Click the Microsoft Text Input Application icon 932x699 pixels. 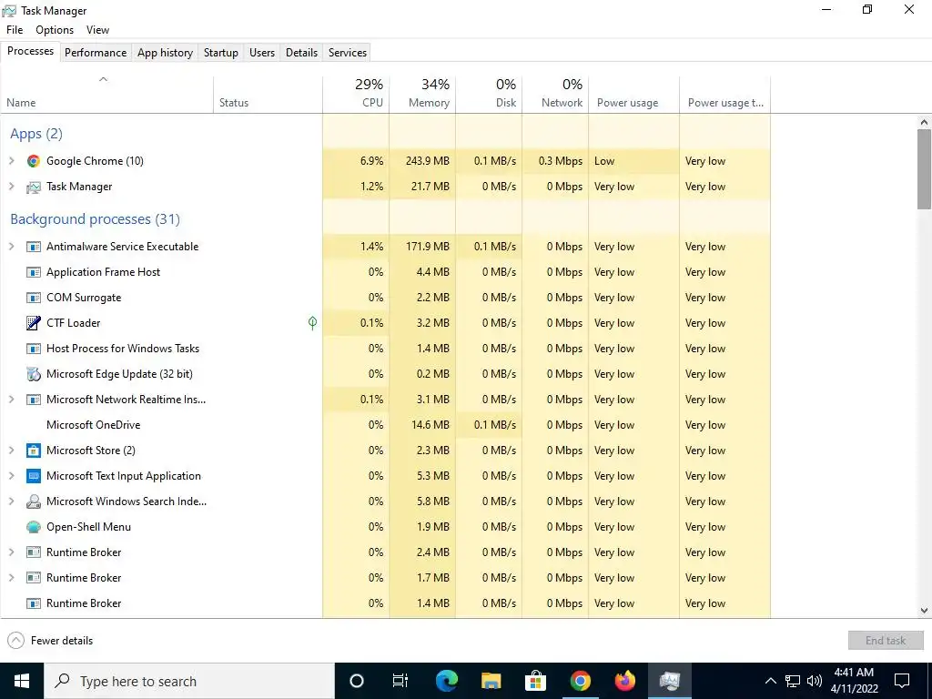coord(34,476)
